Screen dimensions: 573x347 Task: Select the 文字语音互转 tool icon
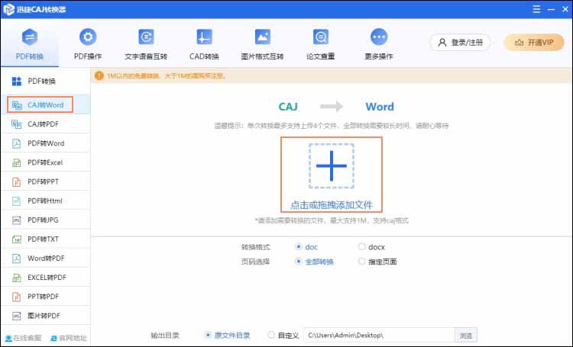click(145, 38)
